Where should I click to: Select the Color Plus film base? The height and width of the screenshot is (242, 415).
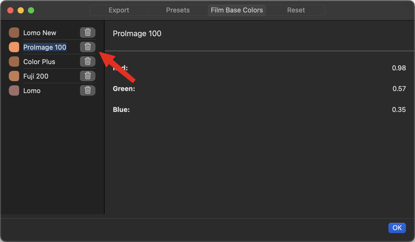[39, 62]
